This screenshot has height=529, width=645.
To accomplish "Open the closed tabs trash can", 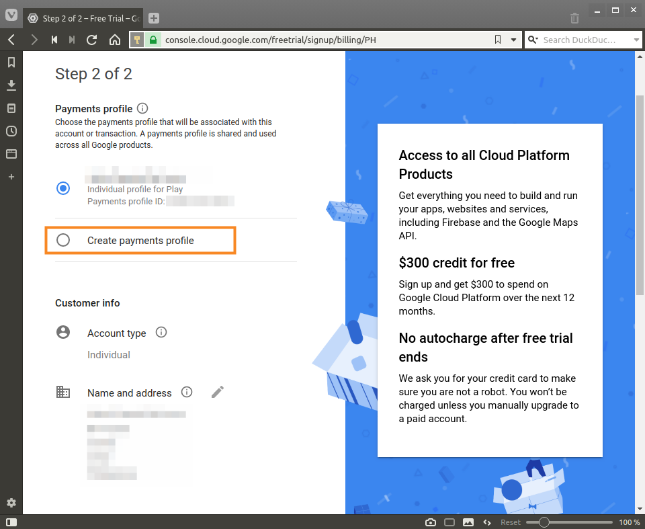I will coord(574,18).
